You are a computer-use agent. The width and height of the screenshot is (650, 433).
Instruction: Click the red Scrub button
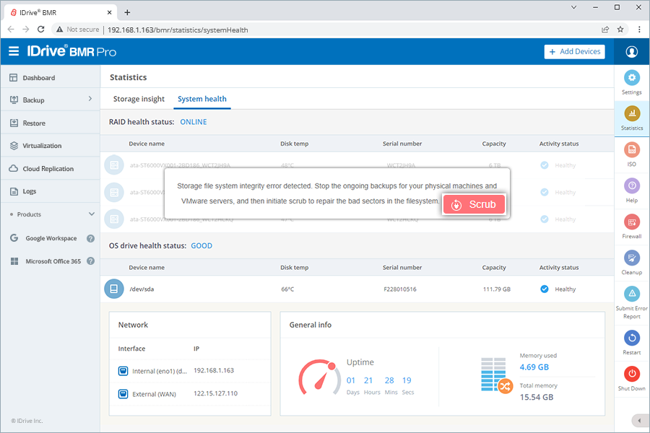click(x=474, y=204)
